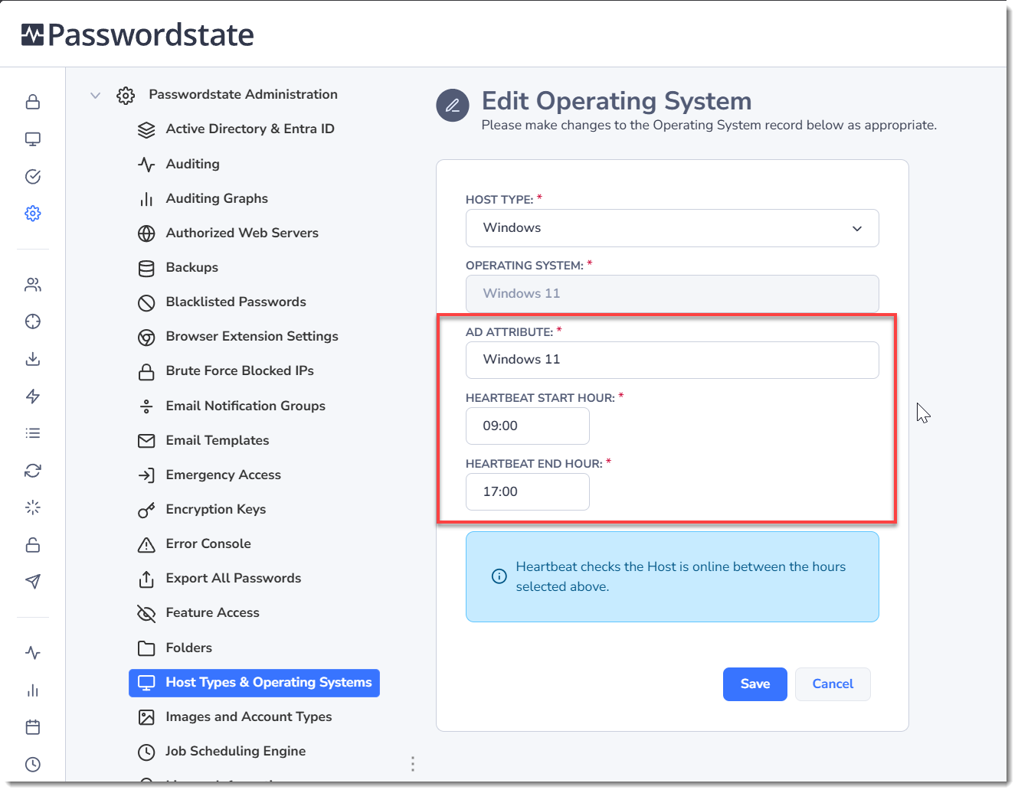Viewport: 1018px width, 793px height.
Task: Go to Email Templates
Action: [x=218, y=440]
